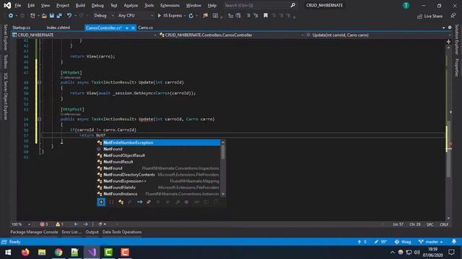Screen dimensions: 462x259
Task: Click the browser refresh icon in toolbar
Action: point(191,16)
